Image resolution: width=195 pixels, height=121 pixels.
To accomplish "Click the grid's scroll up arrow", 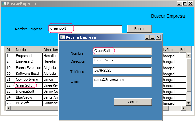I will click(x=189, y=56).
